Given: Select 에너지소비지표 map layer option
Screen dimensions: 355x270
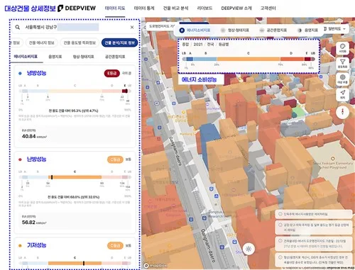Looking at the screenshot, I should pos(195,30).
